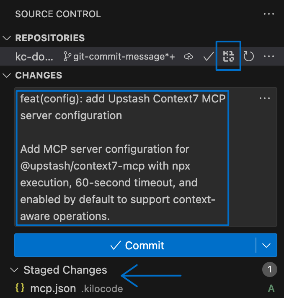
Task: Collapse the Repositories section
Action: (7, 38)
